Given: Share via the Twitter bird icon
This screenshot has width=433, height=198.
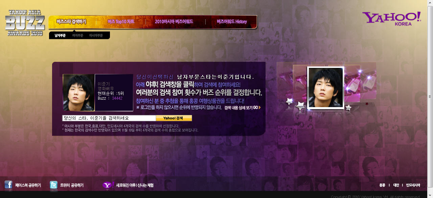Looking at the screenshot, I should pyautogui.click(x=53, y=185).
